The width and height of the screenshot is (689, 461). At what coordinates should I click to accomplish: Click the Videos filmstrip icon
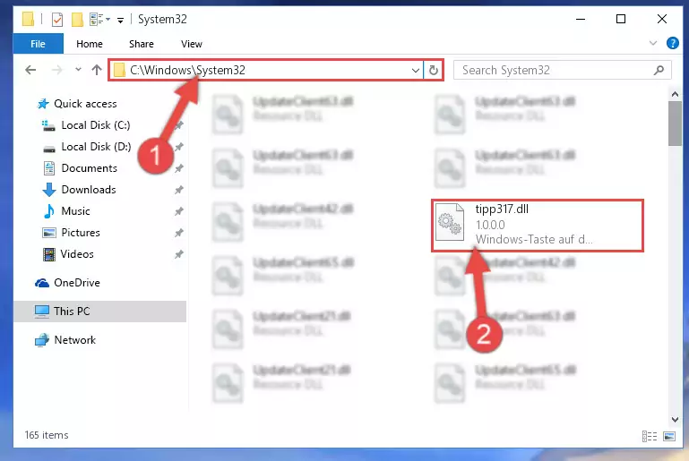pyautogui.click(x=48, y=254)
